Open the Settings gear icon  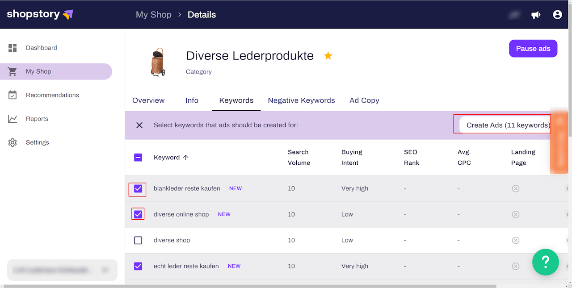tap(13, 142)
